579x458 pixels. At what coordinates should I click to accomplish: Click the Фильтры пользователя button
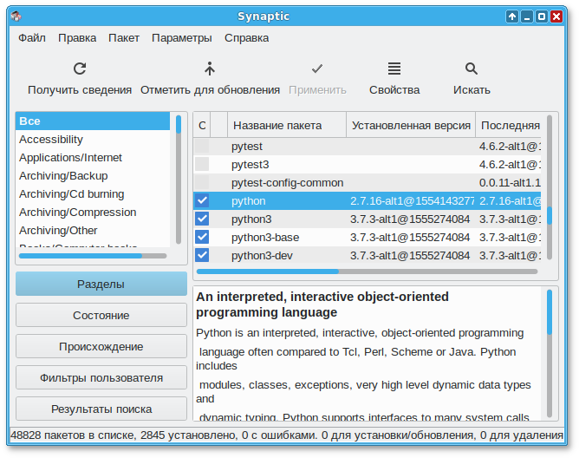pos(101,377)
